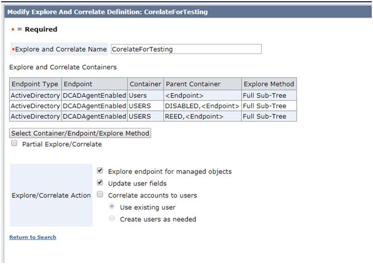Select the REED,<Endpoint> parent container cell
Screen dimensions: 373x264
coord(203,117)
